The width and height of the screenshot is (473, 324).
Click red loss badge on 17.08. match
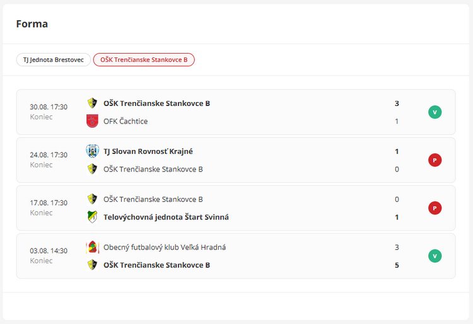click(x=435, y=208)
